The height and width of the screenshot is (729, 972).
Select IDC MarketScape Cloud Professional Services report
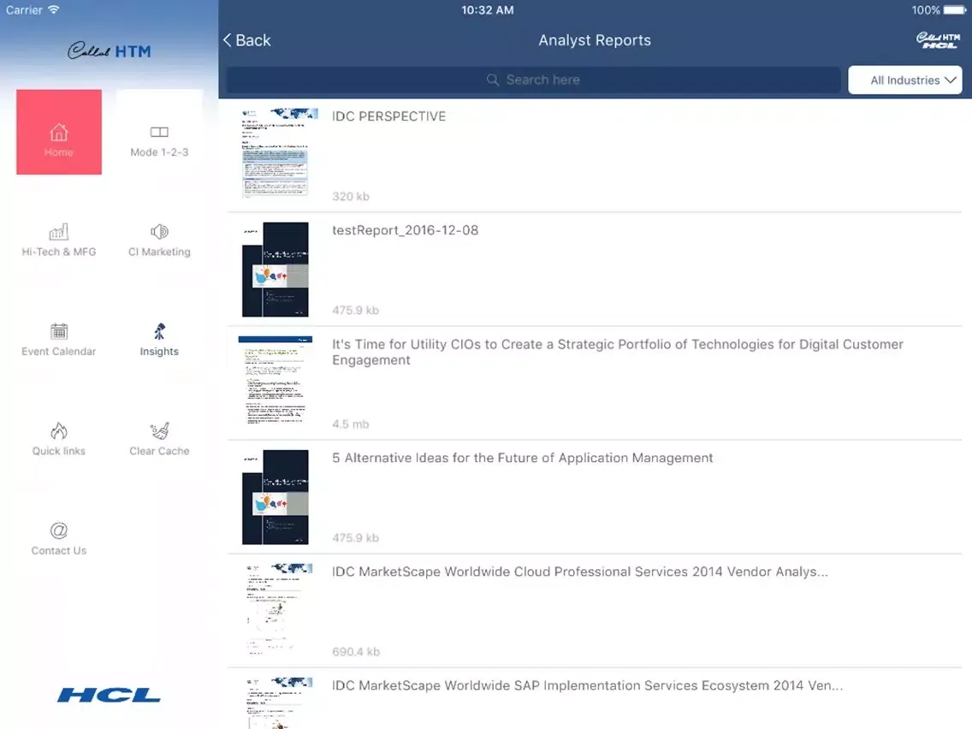(x=579, y=572)
